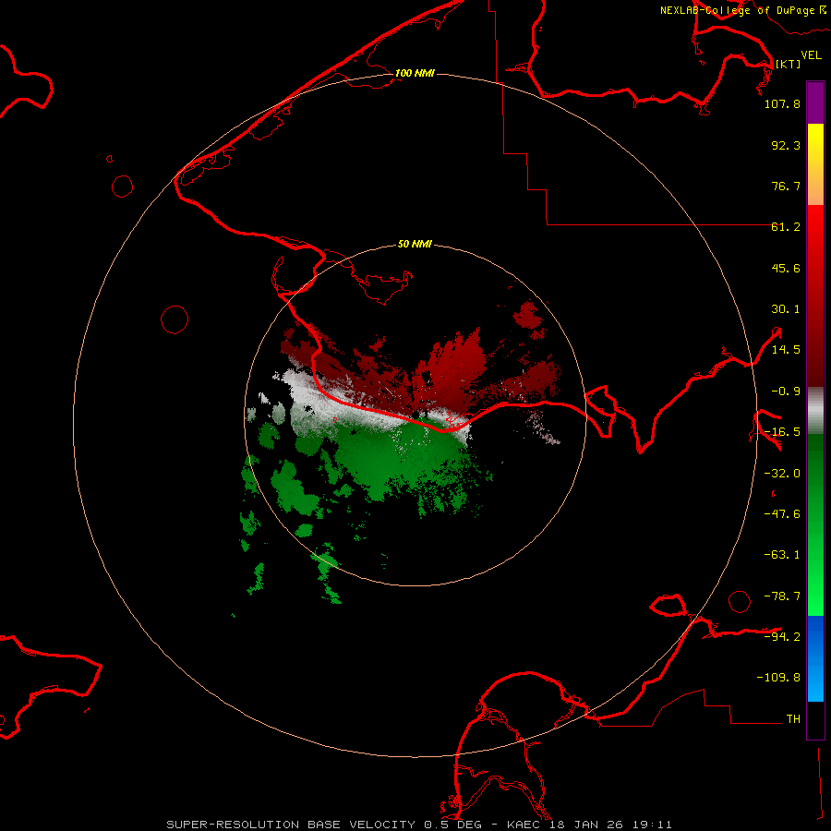Click the 45.6 legend value
Screen dimensions: 831x831
click(786, 268)
